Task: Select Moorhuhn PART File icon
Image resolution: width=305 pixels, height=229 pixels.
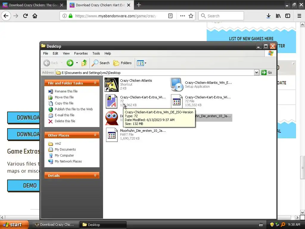Action: [112, 135]
